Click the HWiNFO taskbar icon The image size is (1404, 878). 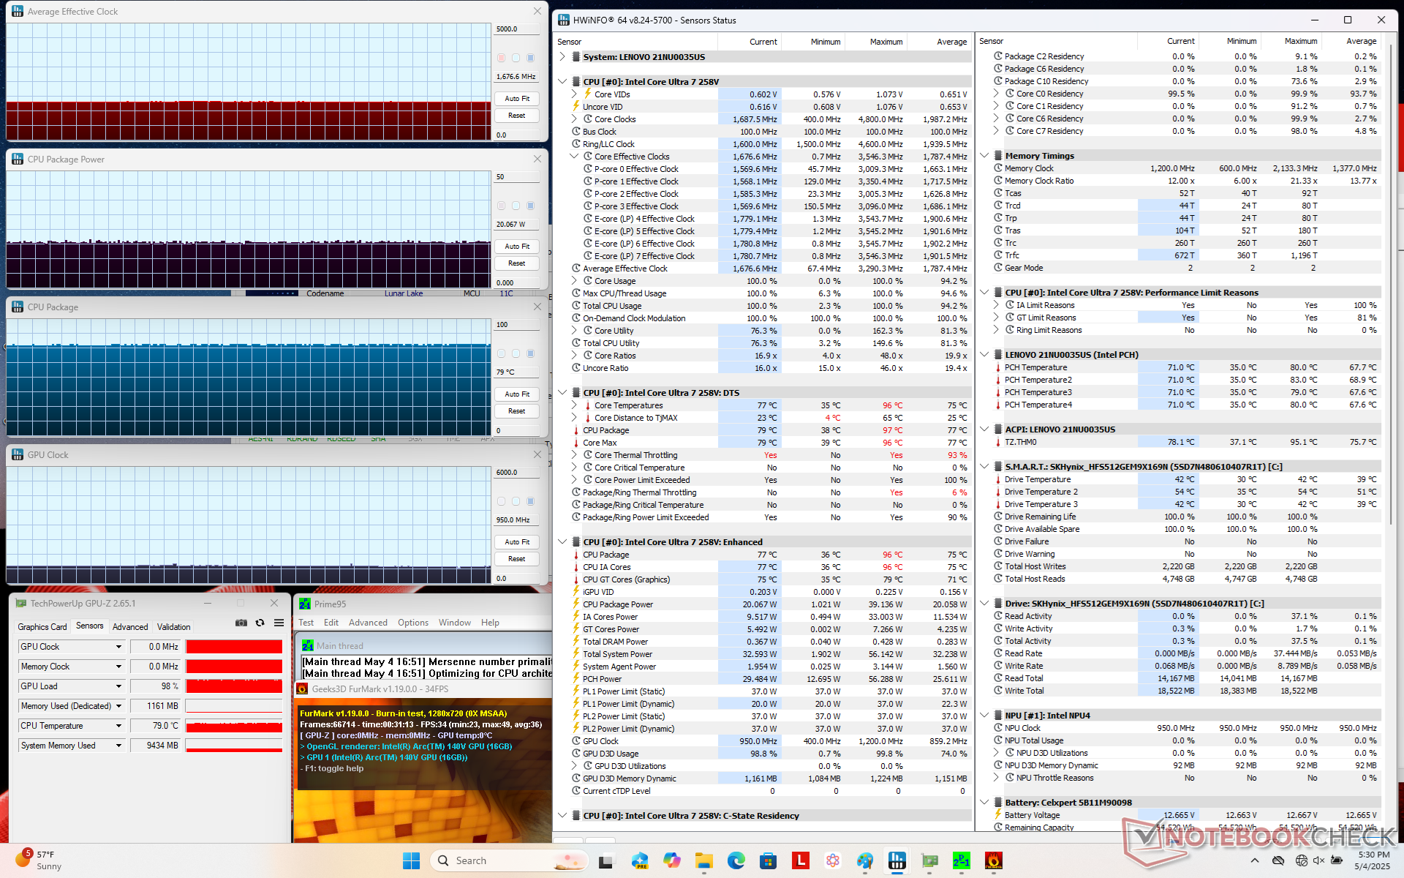click(x=897, y=860)
